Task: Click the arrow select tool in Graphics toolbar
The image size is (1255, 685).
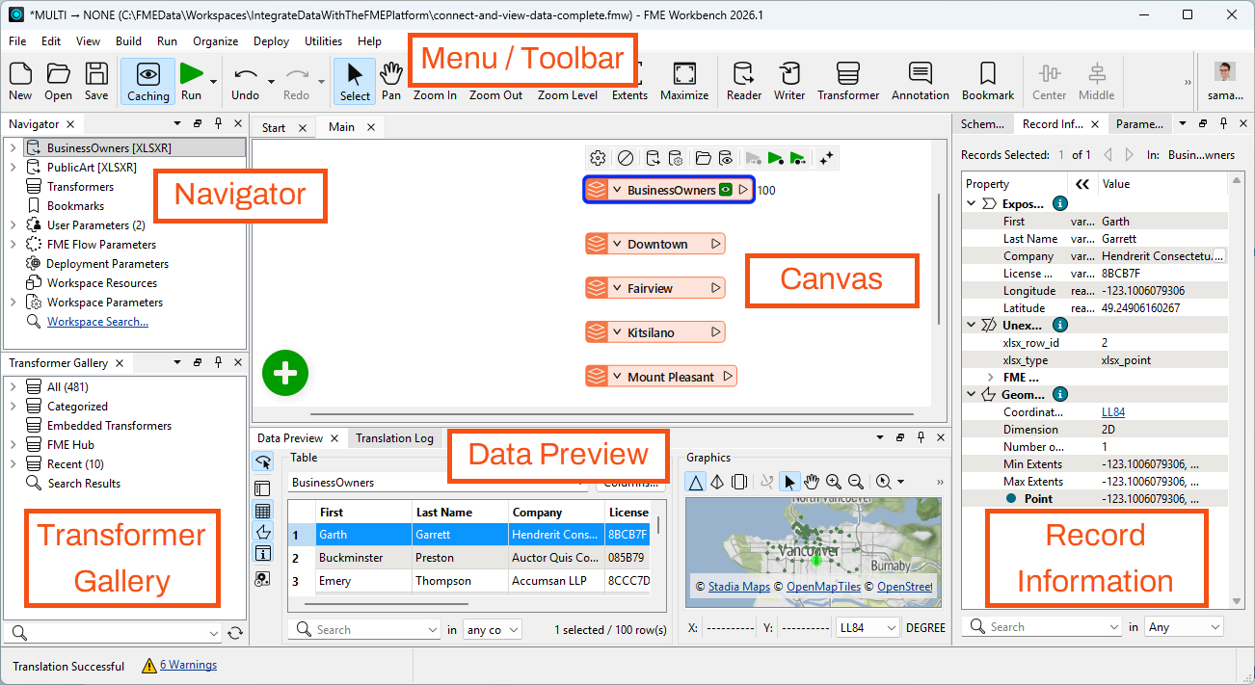Action: click(x=790, y=482)
